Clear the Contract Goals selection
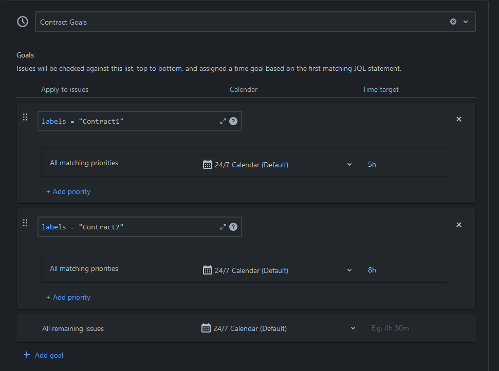Viewport: 499px width, 371px height. point(453,22)
